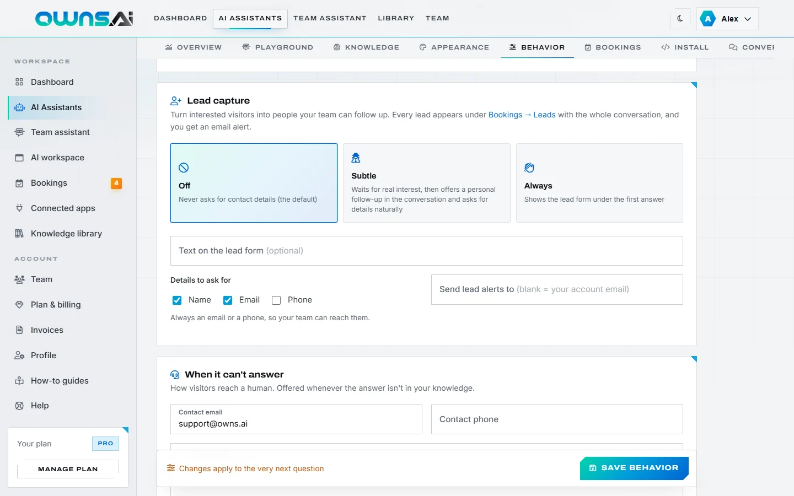Open the Install tab
Image resolution: width=794 pixels, height=496 pixels.
685,47
